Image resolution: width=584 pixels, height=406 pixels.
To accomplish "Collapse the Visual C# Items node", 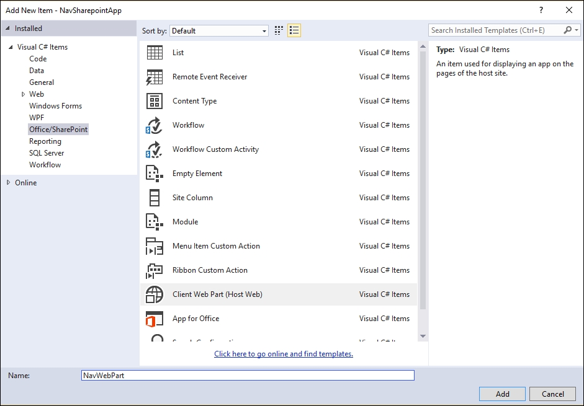I will pos(11,47).
